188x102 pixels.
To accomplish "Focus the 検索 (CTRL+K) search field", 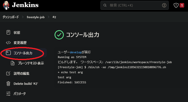I will click(135, 5).
